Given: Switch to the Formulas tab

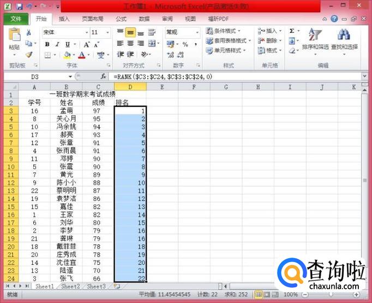Looking at the screenshot, I should click(121, 19).
